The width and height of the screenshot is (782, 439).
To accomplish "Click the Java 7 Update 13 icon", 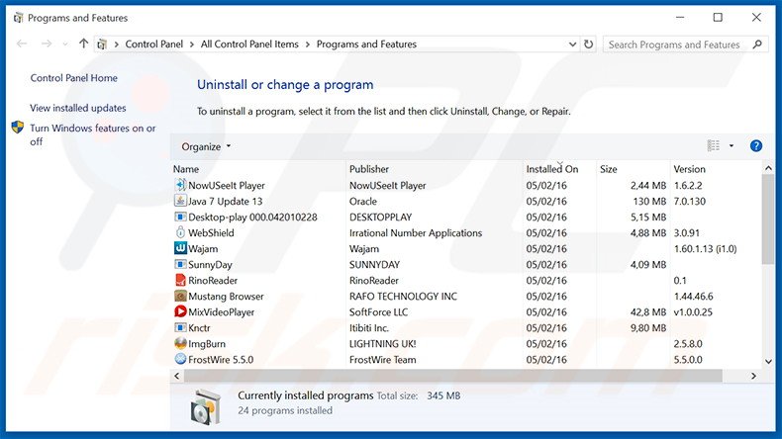I will click(x=180, y=201).
